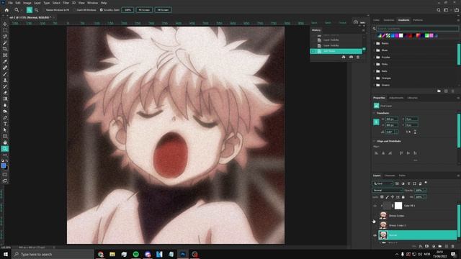Image resolution: width=461 pixels, height=259 pixels.
Task: Select the Gradient tool
Action: (x=5, y=99)
